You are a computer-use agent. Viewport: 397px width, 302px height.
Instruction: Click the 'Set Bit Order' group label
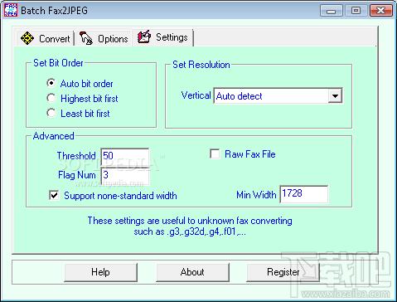(x=58, y=63)
